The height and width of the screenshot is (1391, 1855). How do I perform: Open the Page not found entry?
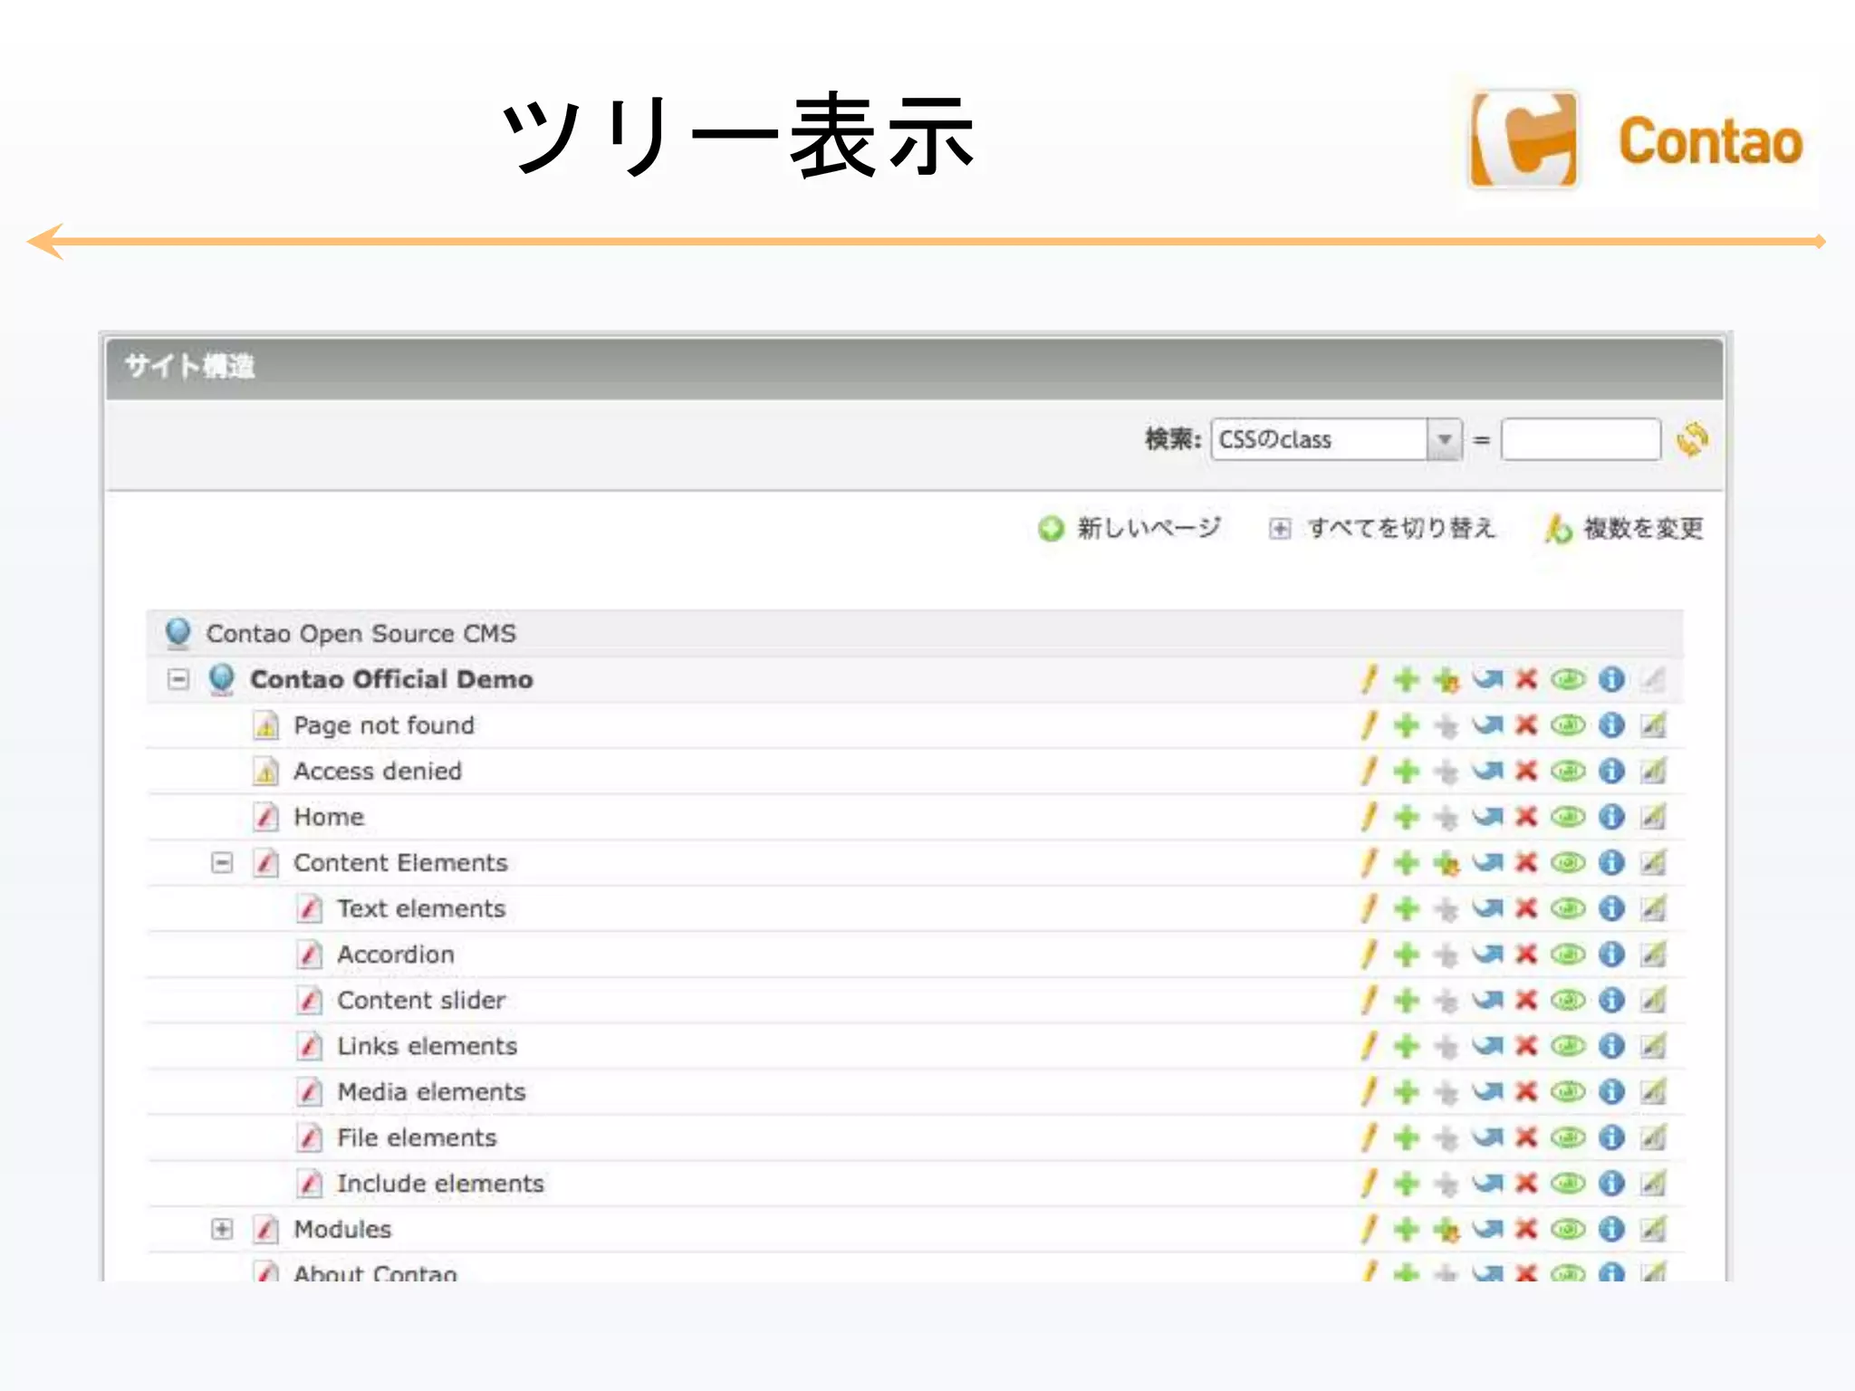[384, 725]
